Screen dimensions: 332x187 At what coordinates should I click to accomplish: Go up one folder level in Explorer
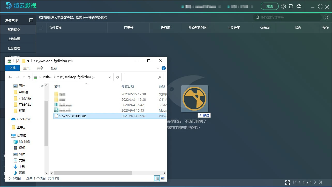[x=29, y=77]
